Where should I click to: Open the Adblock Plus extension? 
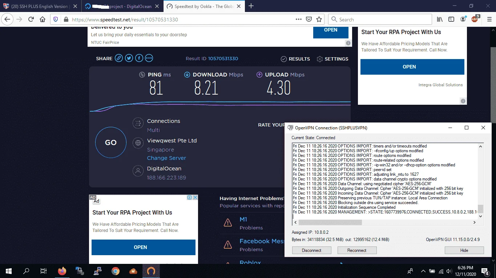click(x=475, y=19)
